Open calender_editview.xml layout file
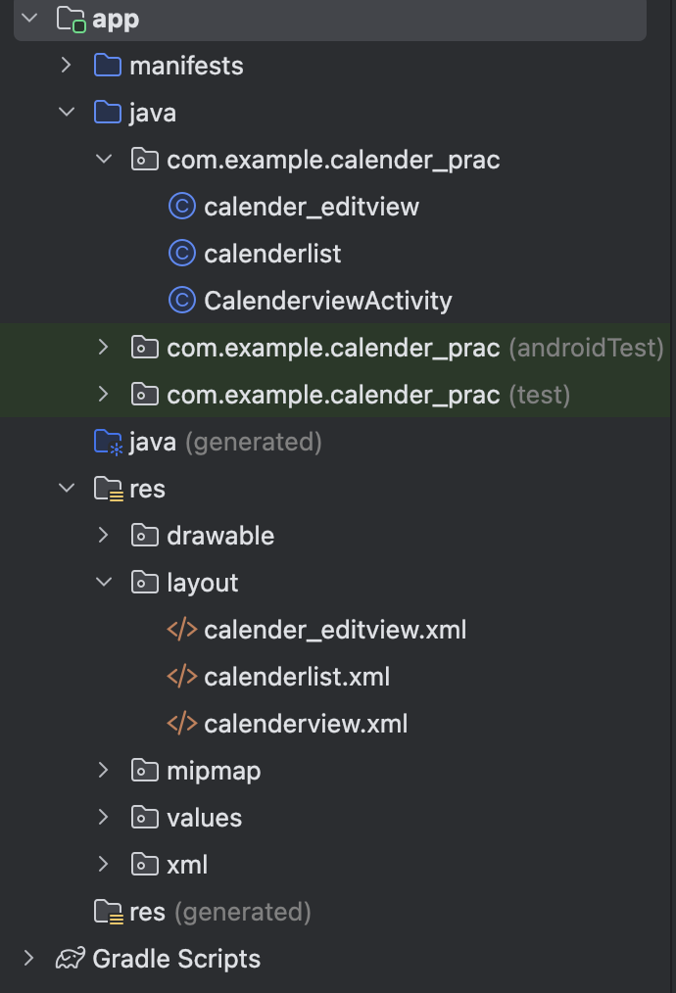The image size is (676, 993). click(x=335, y=630)
